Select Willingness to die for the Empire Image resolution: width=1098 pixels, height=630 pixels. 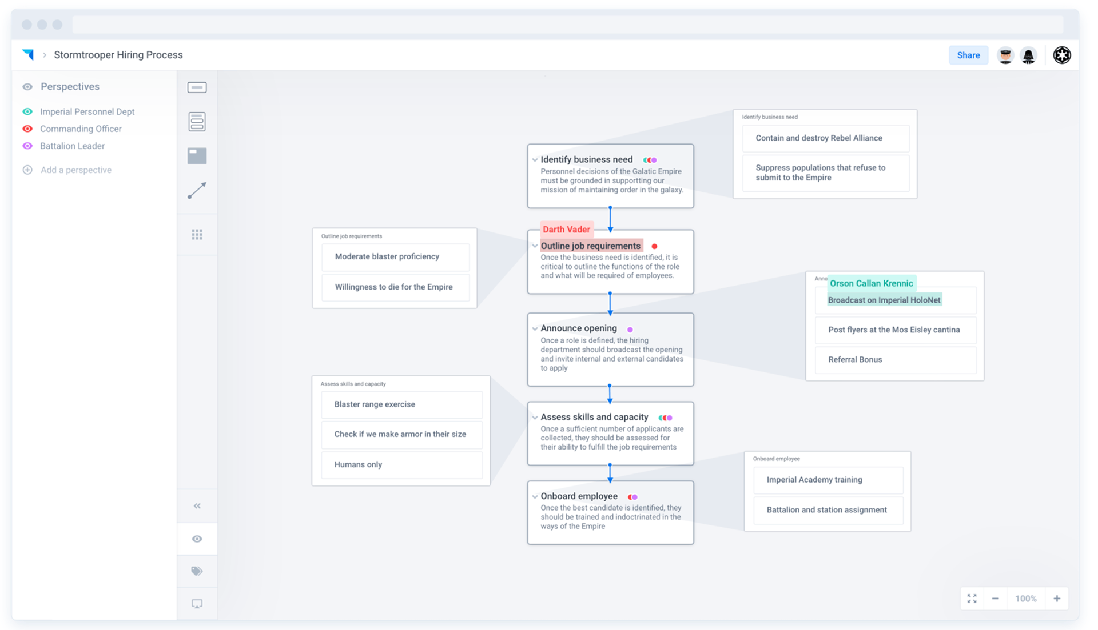pyautogui.click(x=395, y=287)
